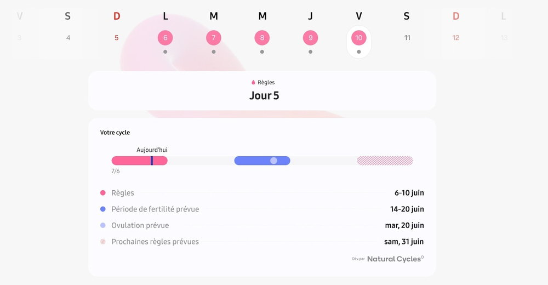The image size is (548, 285).
Task: Open Période de fertilité prévue row
Action: 262,209
